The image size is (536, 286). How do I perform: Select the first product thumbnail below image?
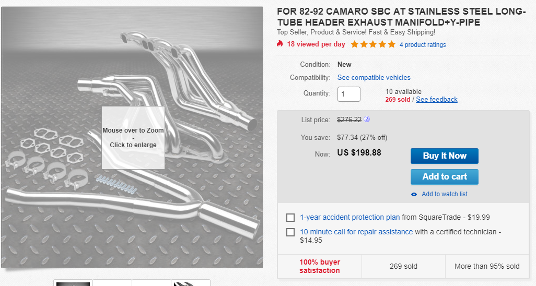click(x=73, y=283)
